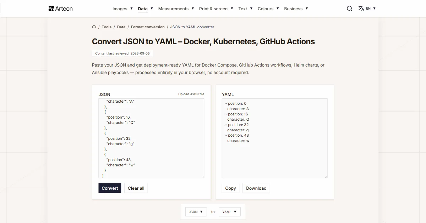Click the '"character": "Q"' line in JSON

click(x=121, y=122)
